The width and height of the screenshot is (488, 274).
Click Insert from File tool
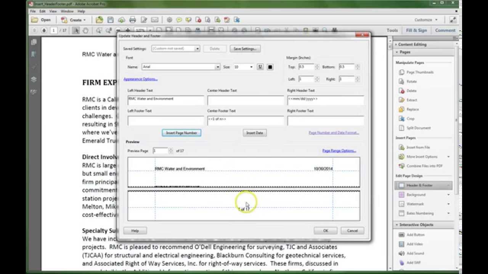click(414, 147)
